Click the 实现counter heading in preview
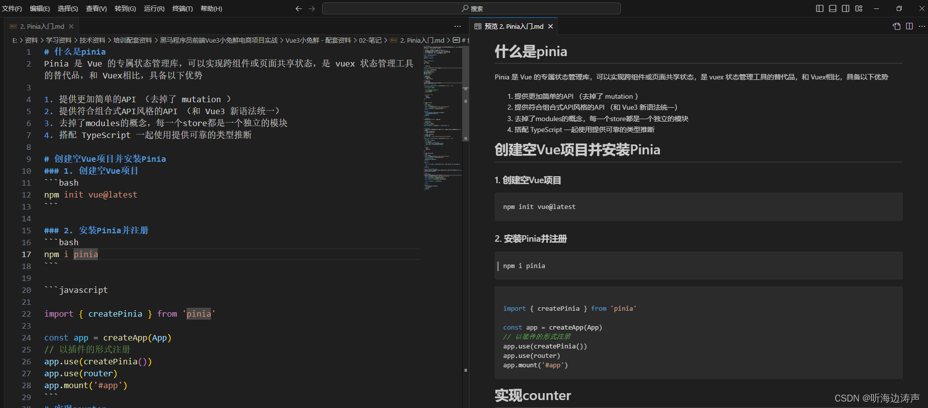Screen dimensions: 928x408 (x=532, y=396)
